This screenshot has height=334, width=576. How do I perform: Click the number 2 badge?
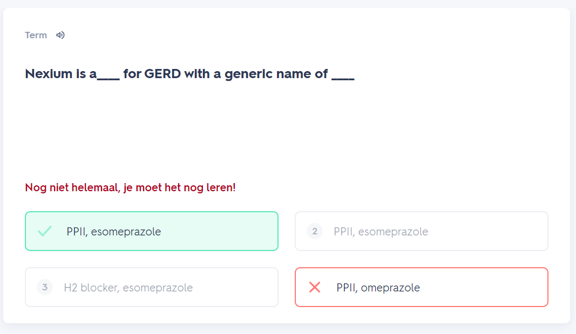[x=315, y=232]
